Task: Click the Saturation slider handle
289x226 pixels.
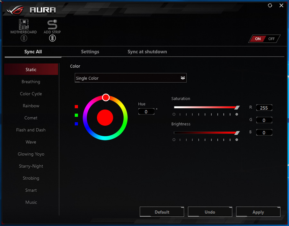Action: click(x=237, y=108)
